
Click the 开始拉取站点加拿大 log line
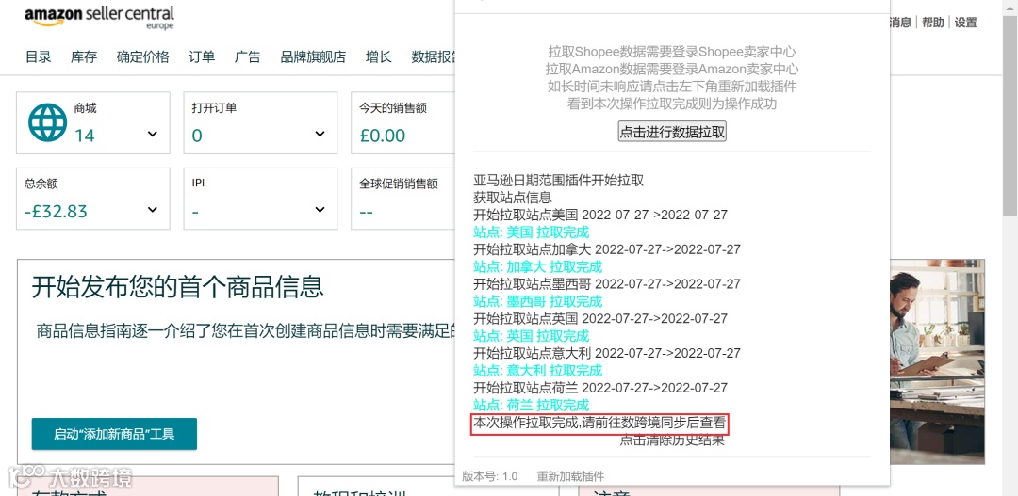[607, 249]
